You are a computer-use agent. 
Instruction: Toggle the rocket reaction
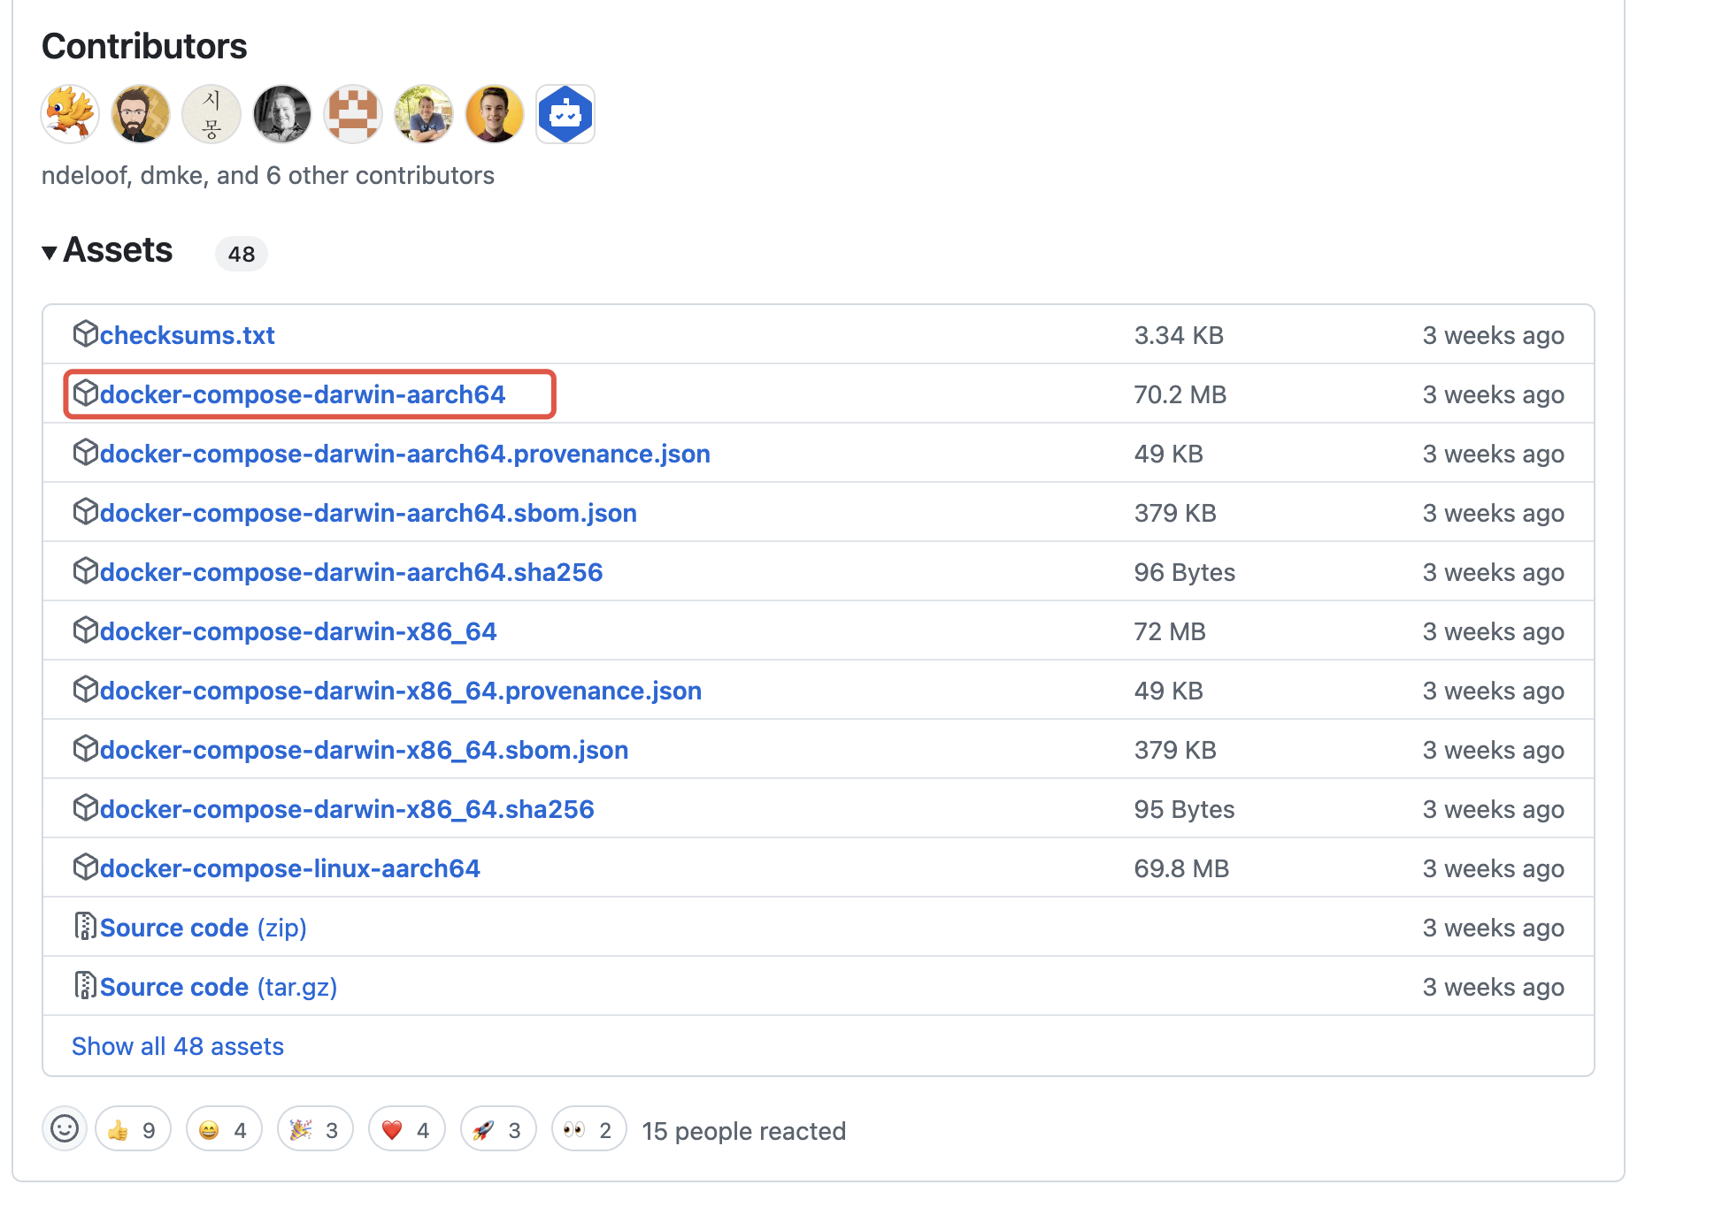click(497, 1129)
